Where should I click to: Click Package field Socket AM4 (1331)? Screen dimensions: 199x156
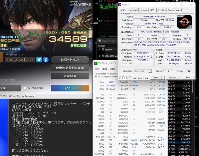tap(154, 23)
